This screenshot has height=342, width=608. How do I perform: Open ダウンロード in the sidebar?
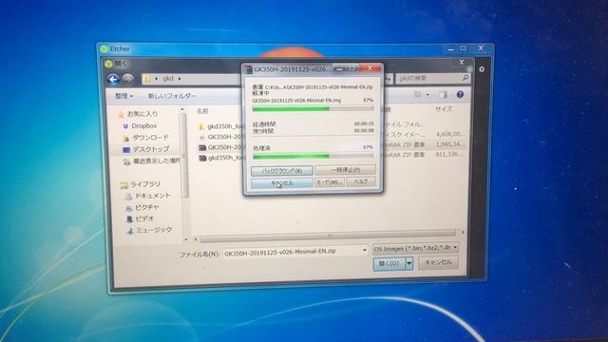(x=146, y=138)
